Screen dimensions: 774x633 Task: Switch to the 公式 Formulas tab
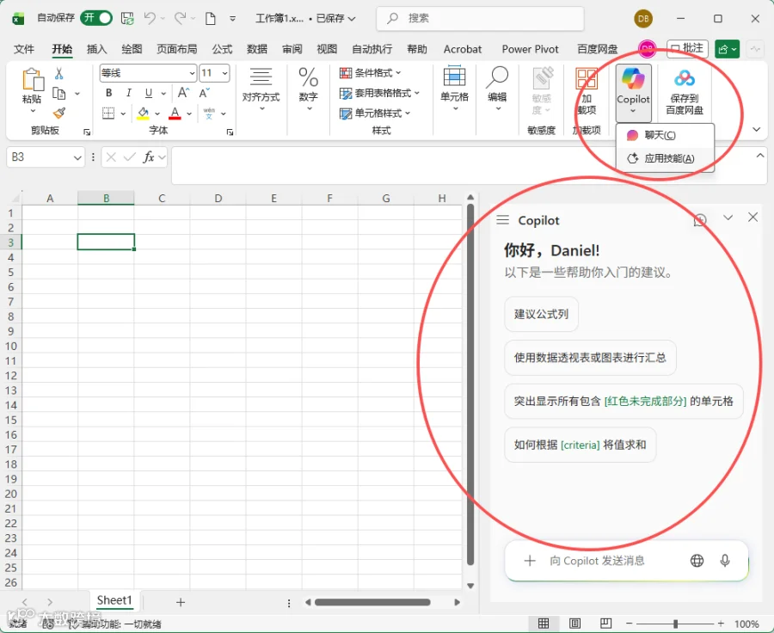click(x=222, y=49)
